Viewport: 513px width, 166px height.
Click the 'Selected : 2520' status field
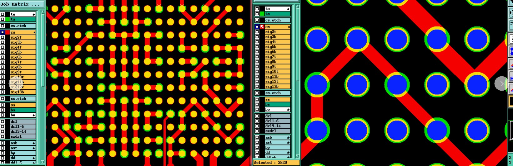(276, 163)
